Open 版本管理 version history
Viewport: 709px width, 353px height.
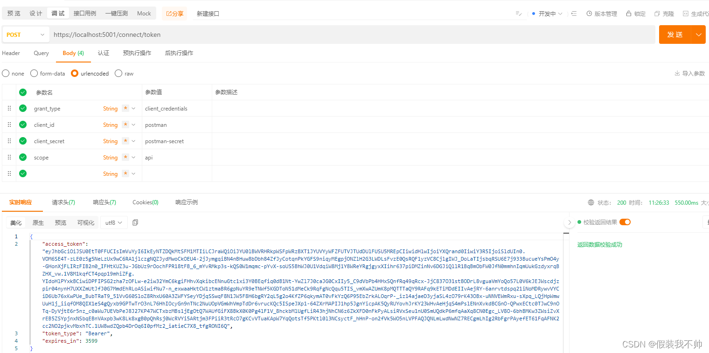(x=602, y=14)
